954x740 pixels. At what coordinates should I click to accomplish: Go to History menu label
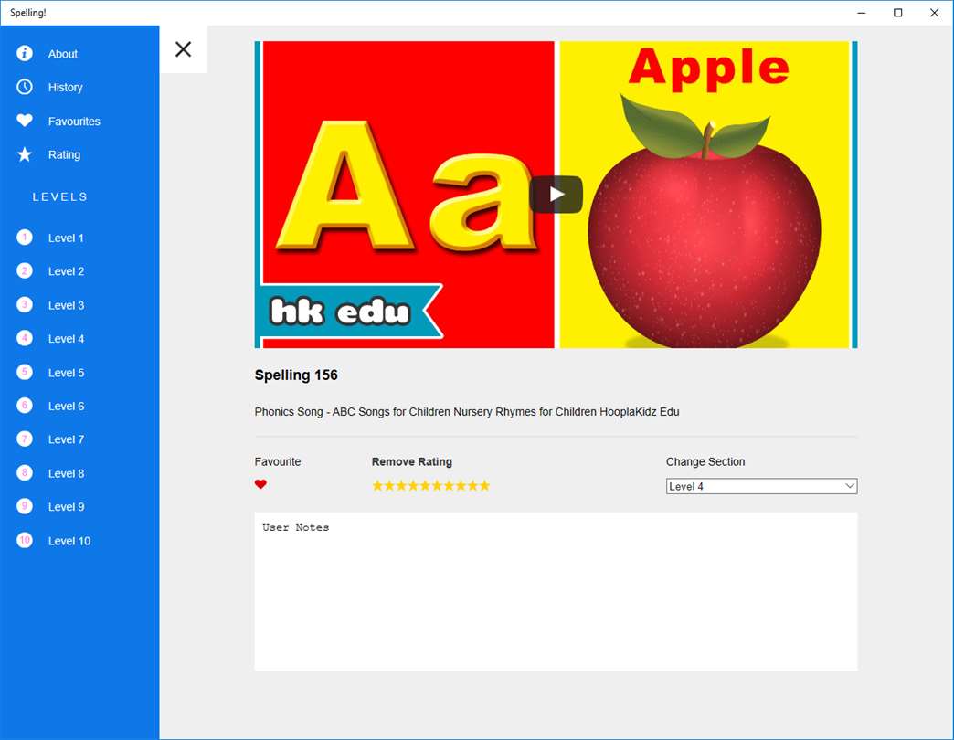click(x=65, y=88)
